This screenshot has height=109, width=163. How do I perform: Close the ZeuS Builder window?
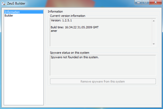[x=156, y=2]
